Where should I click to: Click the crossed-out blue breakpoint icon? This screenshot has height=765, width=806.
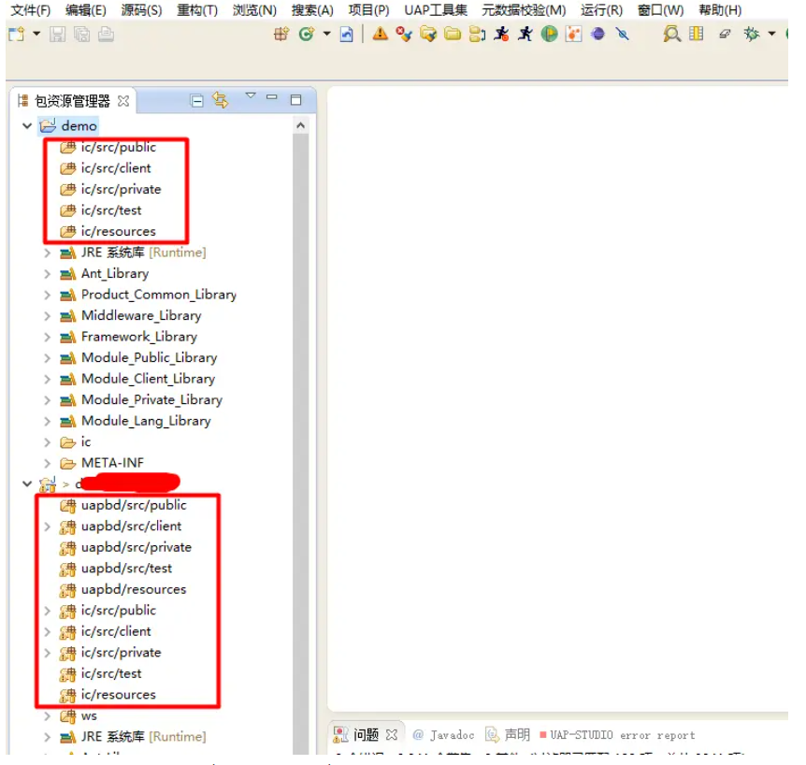(623, 35)
